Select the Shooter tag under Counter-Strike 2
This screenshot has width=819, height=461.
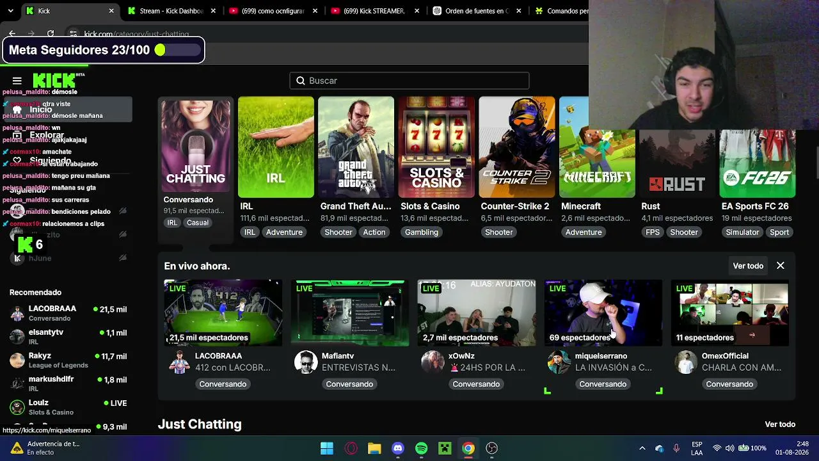(x=499, y=232)
